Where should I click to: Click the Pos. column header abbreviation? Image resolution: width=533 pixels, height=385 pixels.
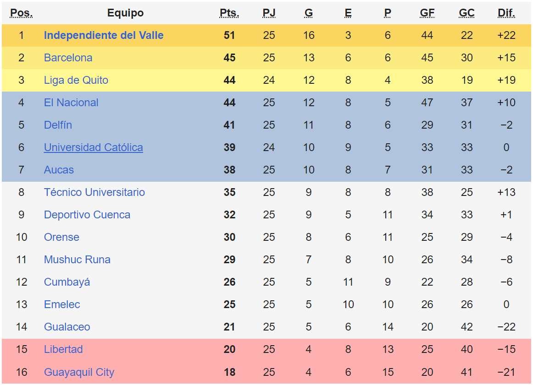(x=21, y=13)
